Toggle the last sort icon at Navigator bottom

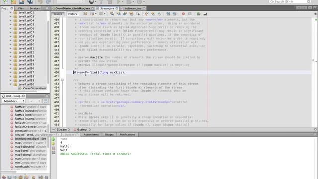click(x=46, y=177)
